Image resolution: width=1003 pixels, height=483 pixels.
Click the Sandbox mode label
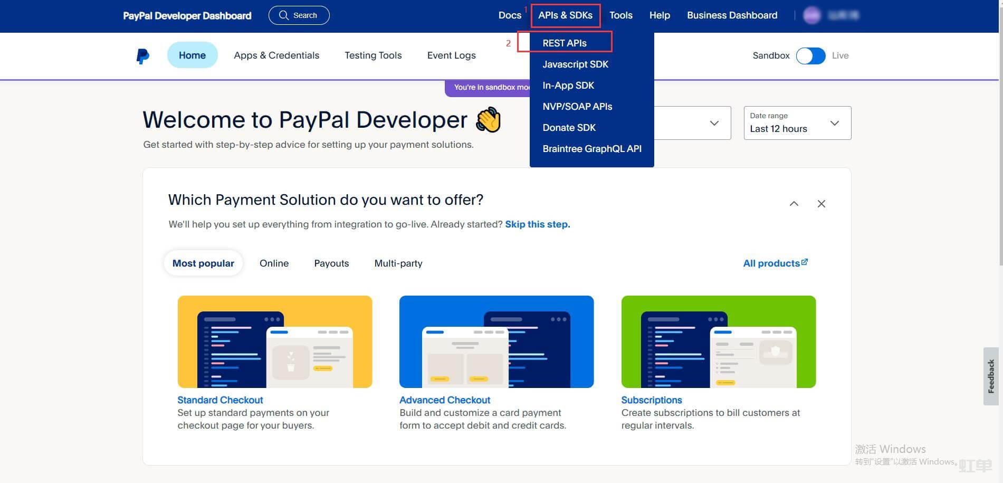coord(771,55)
